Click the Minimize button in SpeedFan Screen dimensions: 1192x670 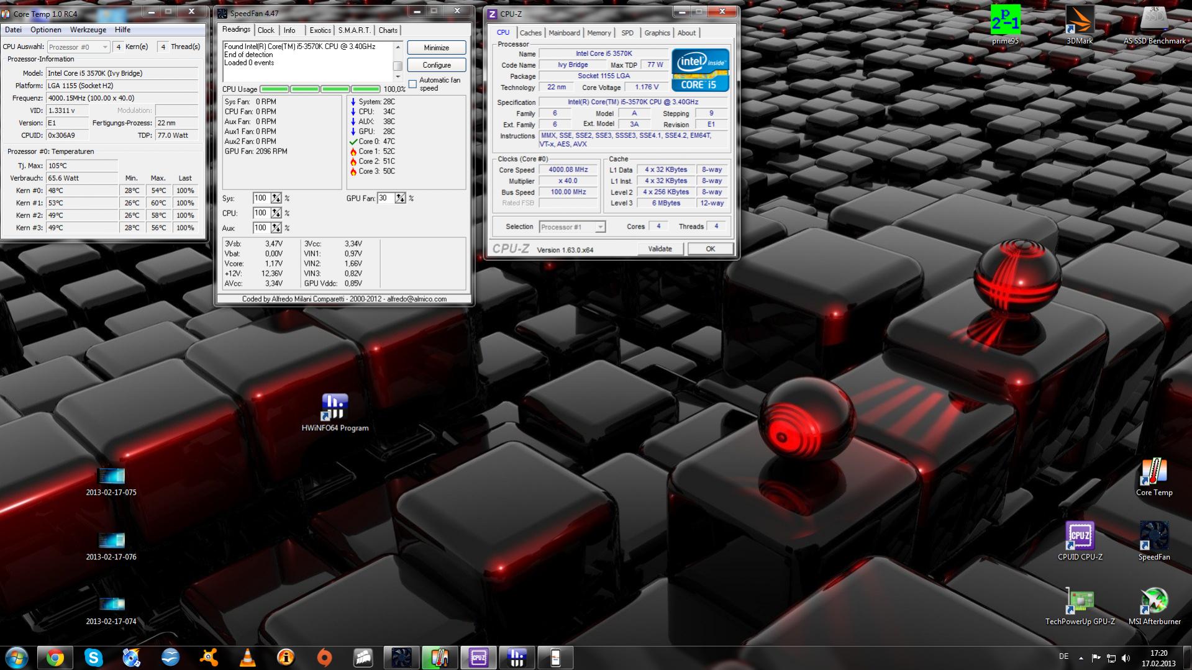(x=437, y=48)
